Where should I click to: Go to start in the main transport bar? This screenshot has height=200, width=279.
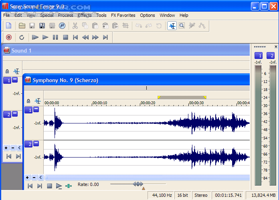click(75, 37)
